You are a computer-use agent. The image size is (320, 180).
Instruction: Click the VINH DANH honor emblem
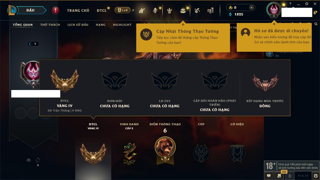pos(129,153)
